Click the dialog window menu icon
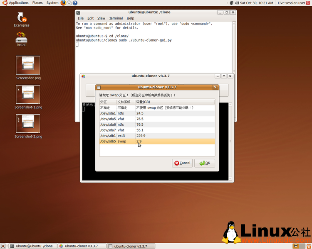The height and width of the screenshot is (249, 312). tap(99, 88)
